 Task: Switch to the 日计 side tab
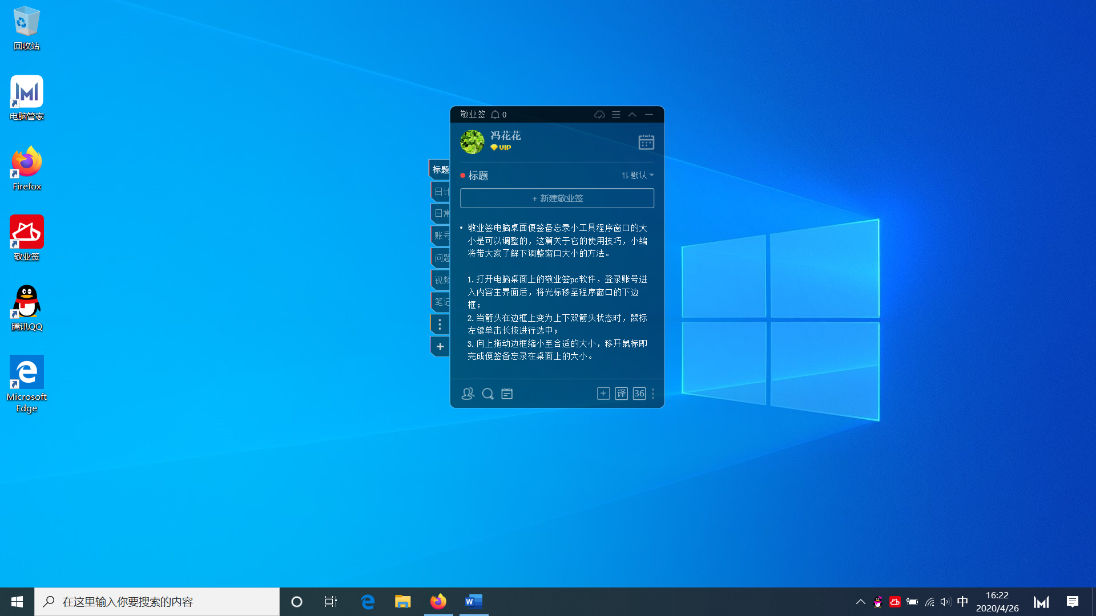click(441, 192)
